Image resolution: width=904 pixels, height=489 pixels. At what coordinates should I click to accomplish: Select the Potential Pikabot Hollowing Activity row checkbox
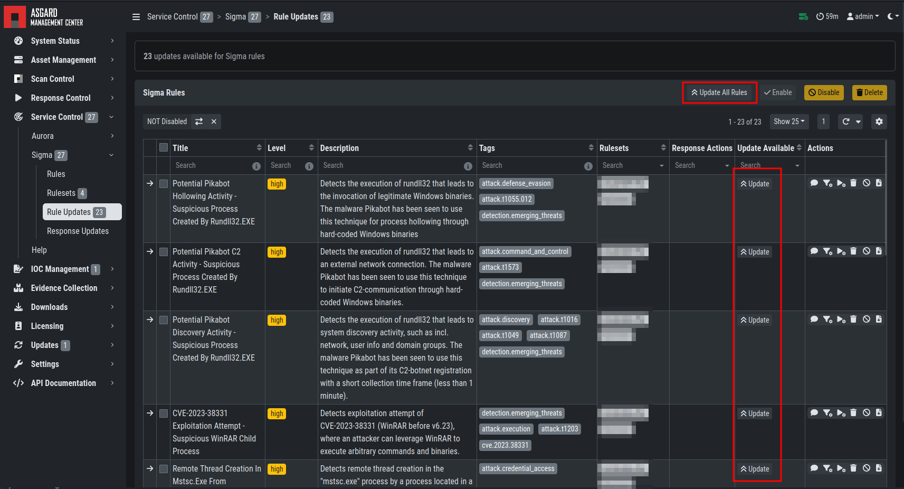(164, 184)
